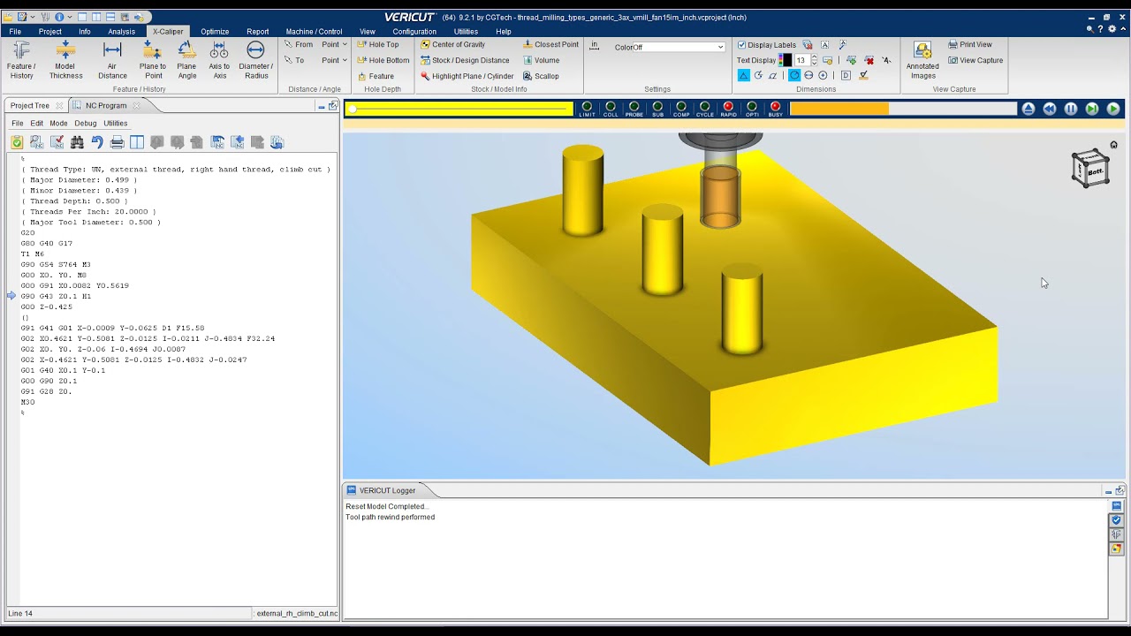This screenshot has width=1131, height=636.
Task: Close the NC Program tab
Action: click(x=135, y=106)
